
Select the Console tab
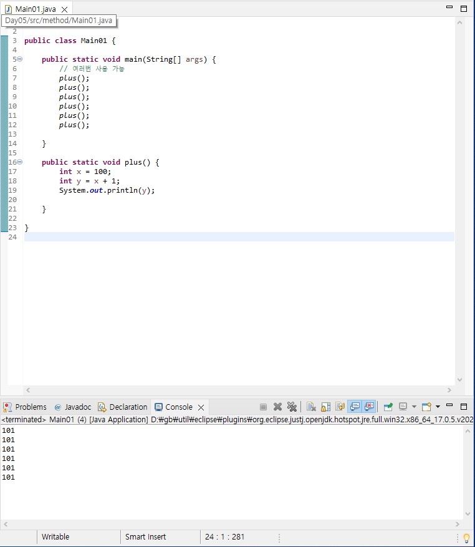tap(178, 407)
